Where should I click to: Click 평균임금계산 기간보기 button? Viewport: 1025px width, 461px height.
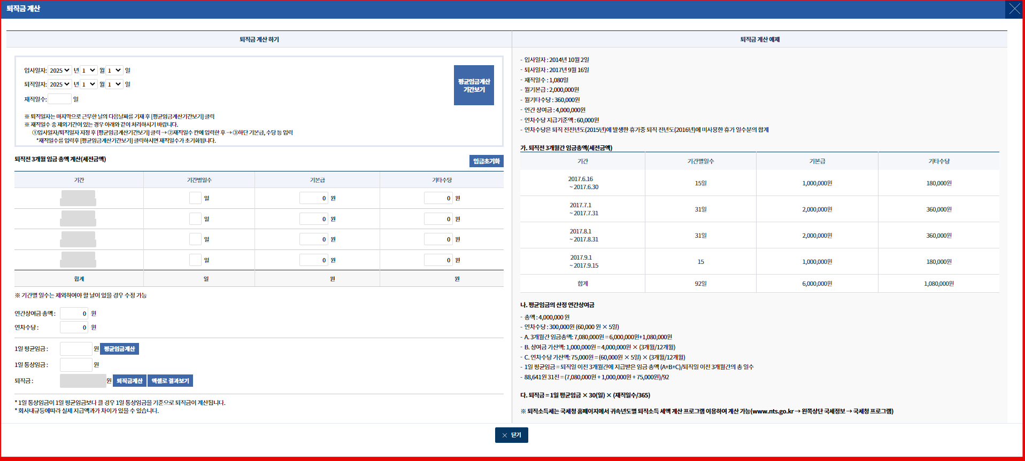coord(474,85)
